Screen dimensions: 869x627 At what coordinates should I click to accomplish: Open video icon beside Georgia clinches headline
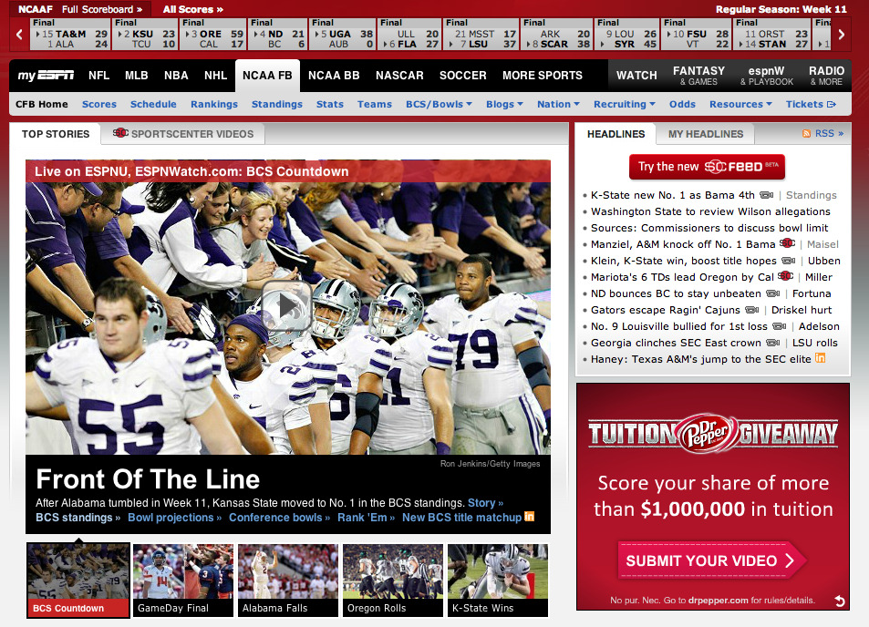pos(773,343)
